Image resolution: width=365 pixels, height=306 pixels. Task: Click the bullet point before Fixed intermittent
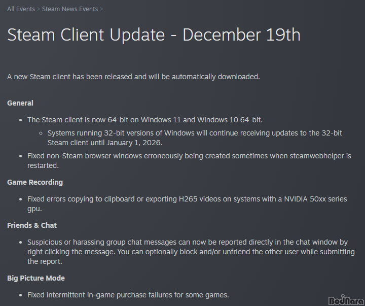pyautogui.click(x=21, y=295)
